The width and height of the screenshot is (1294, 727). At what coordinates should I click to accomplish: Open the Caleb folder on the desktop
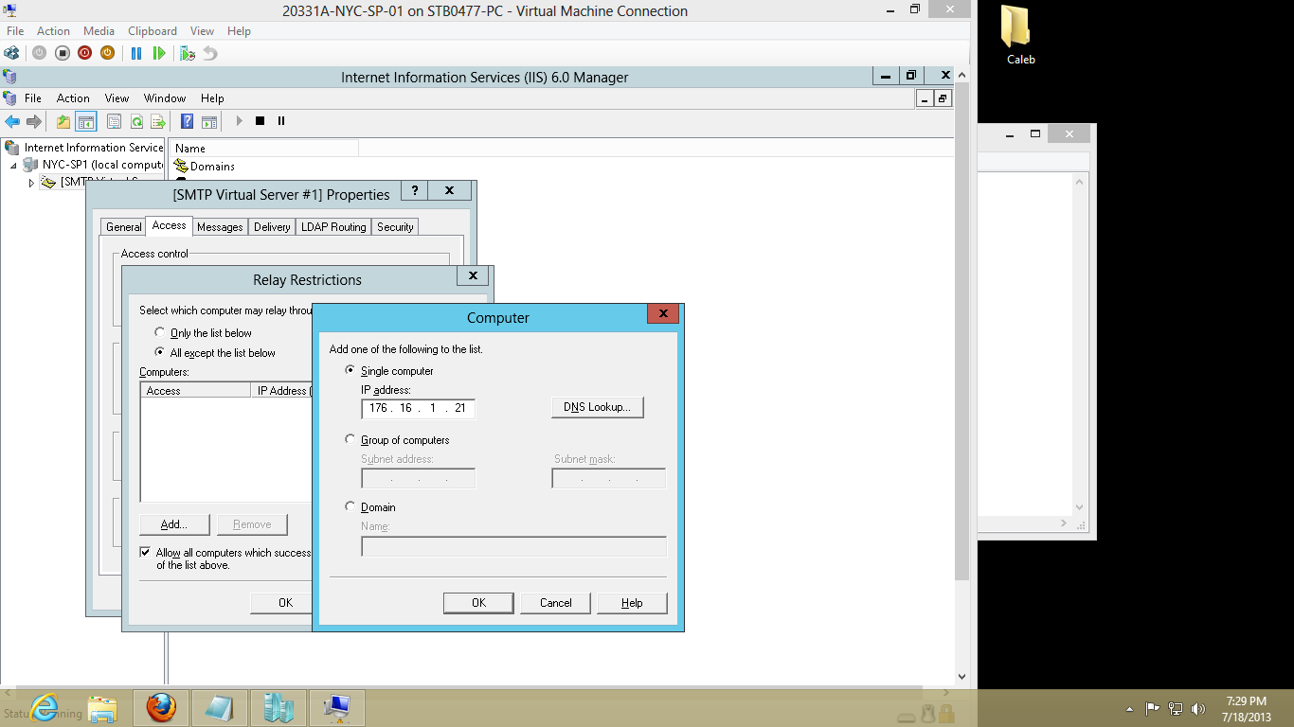click(x=1020, y=35)
